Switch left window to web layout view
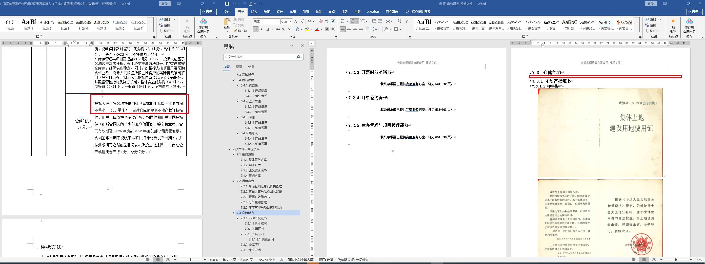The width and height of the screenshot is (705, 264). (168, 260)
